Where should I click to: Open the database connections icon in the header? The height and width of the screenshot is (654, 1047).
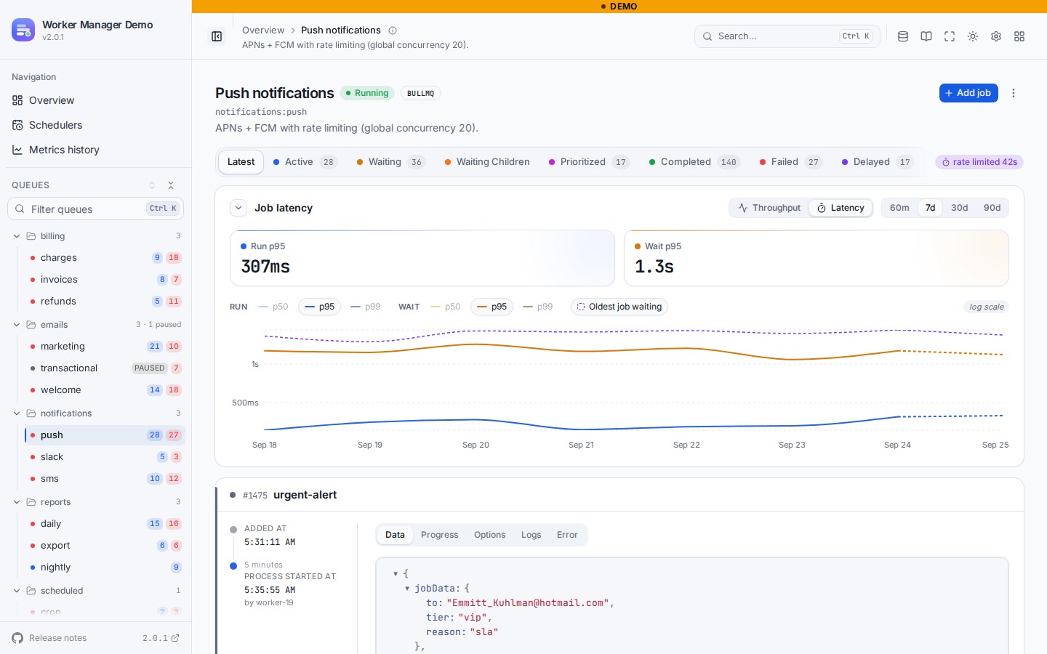tap(903, 36)
